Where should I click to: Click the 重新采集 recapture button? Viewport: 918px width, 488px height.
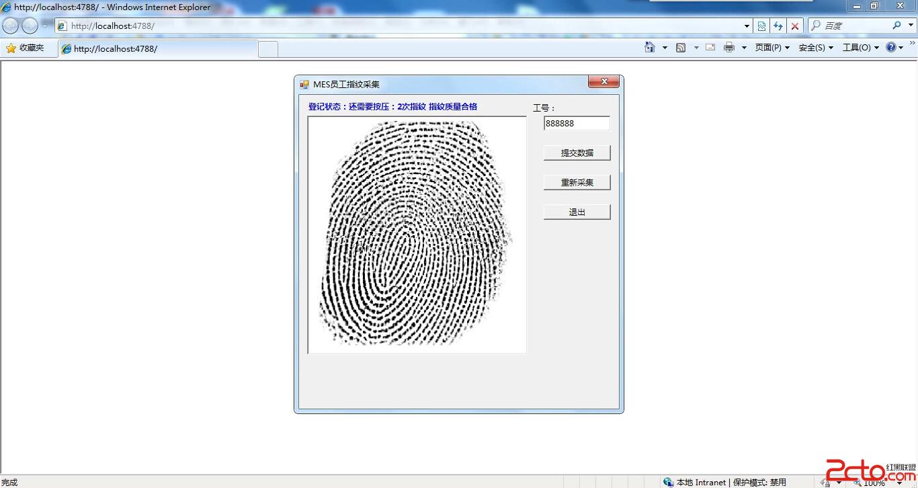pyautogui.click(x=577, y=183)
